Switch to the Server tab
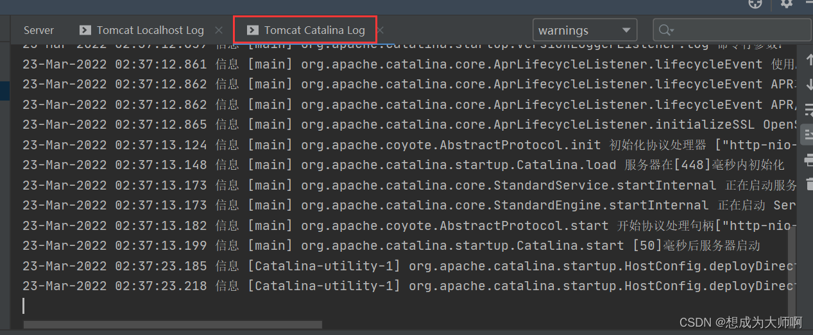Screen dimensions: 813x335 coord(39,30)
